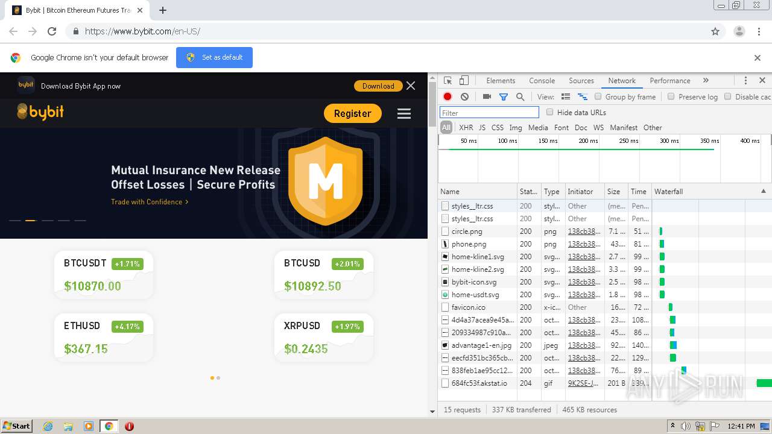The image size is (772, 434).
Task: Open Internet Explorer from the taskbar
Action: coord(48,426)
